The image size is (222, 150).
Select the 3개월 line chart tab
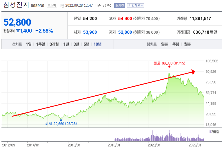click(54, 44)
